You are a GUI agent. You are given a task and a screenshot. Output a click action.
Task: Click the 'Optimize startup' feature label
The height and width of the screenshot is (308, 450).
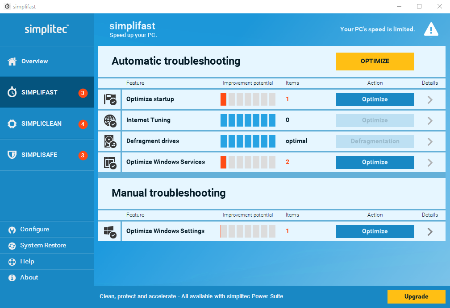[x=150, y=99]
